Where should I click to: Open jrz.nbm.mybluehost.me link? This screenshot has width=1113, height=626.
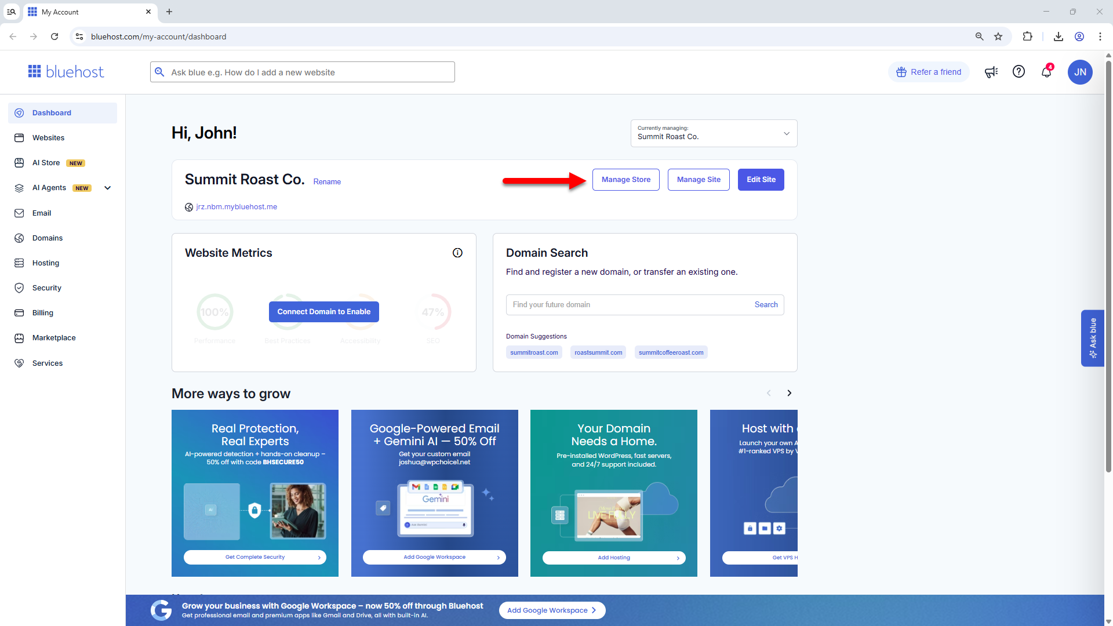click(x=237, y=207)
